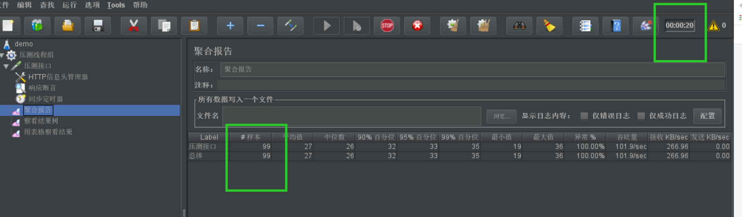This screenshot has height=217, width=742.
Task: Click the Cut scissors icon
Action: click(x=134, y=26)
